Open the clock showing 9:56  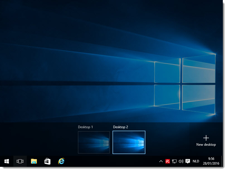[x=211, y=161]
